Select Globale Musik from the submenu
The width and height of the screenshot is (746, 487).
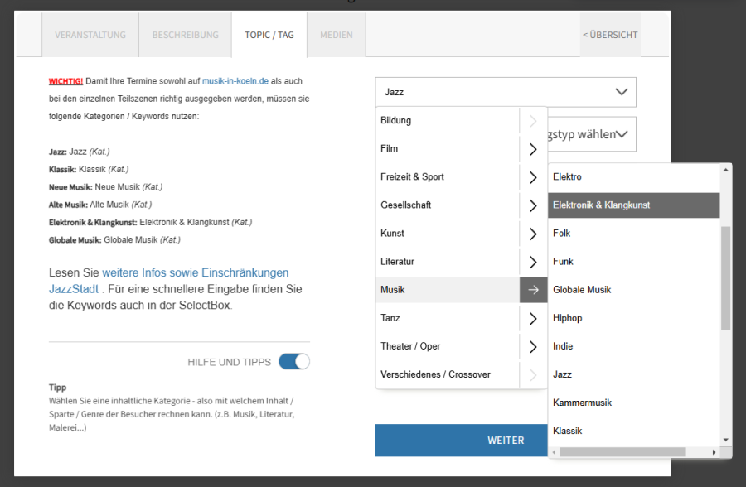pos(582,290)
